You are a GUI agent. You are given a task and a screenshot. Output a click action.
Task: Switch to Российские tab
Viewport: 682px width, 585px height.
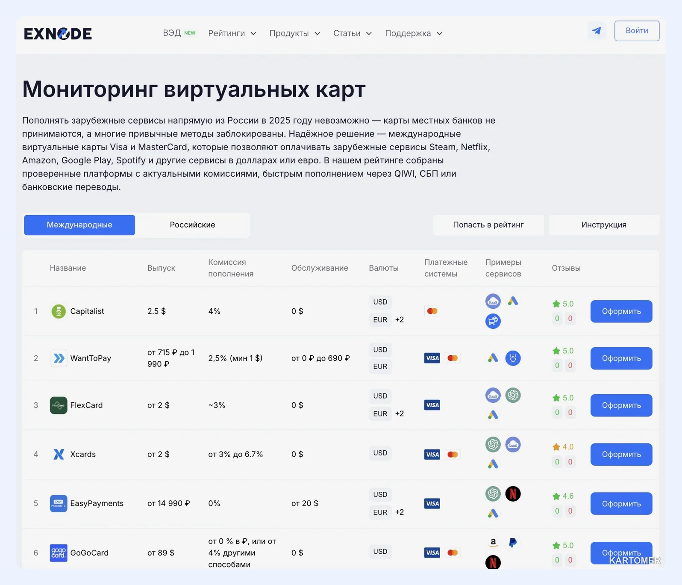[192, 225]
